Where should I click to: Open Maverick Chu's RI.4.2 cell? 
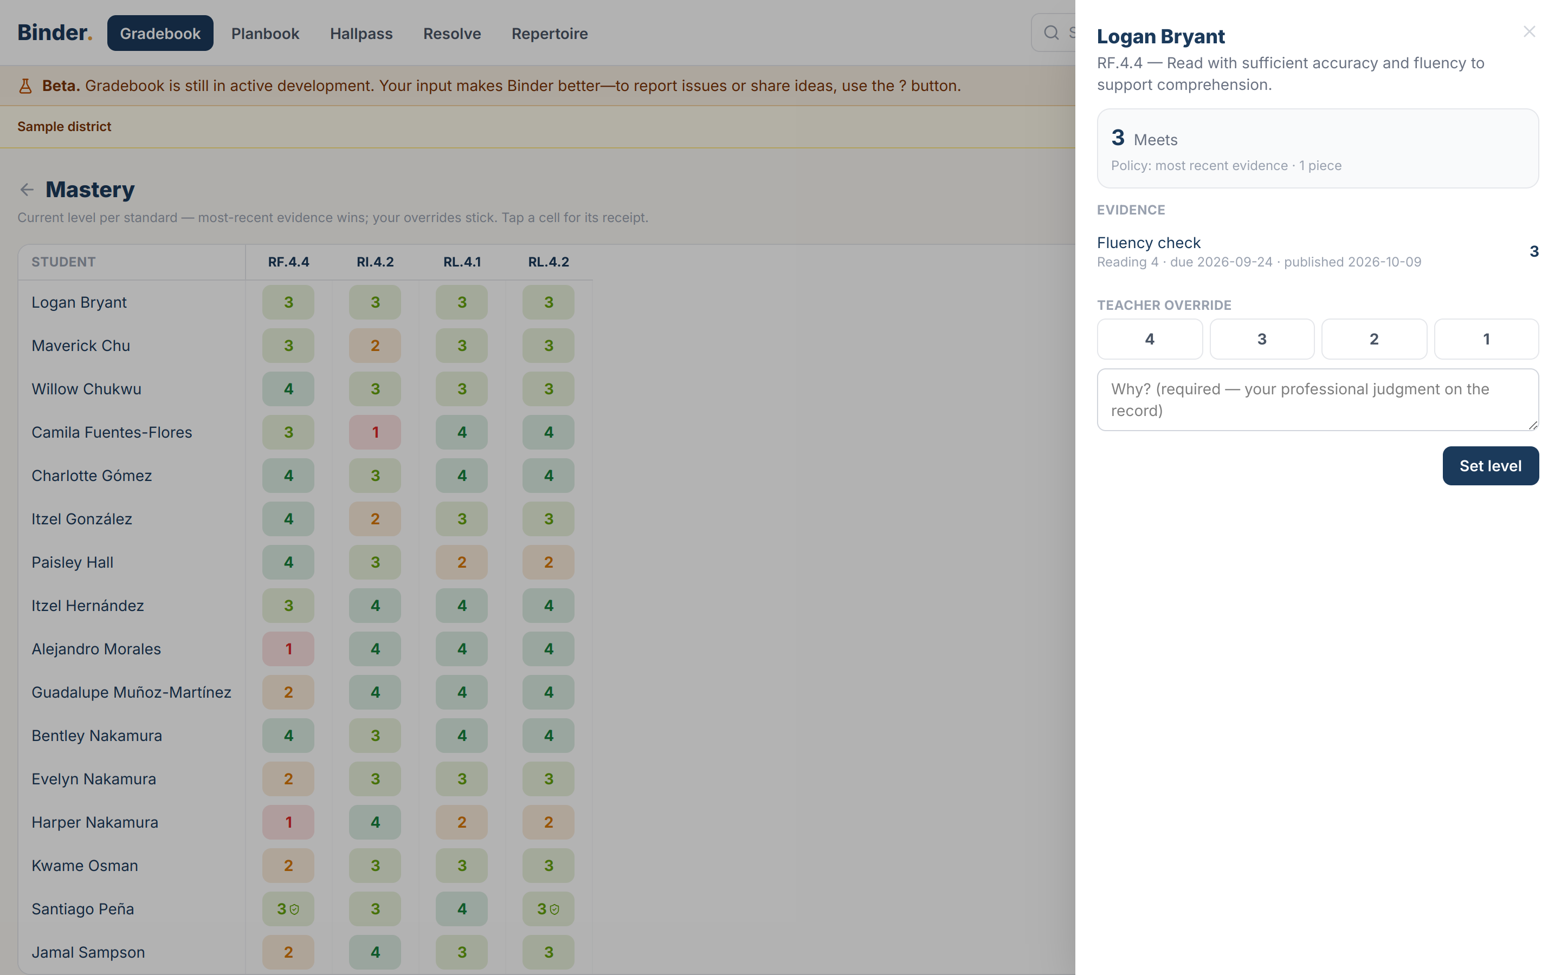[x=375, y=346]
